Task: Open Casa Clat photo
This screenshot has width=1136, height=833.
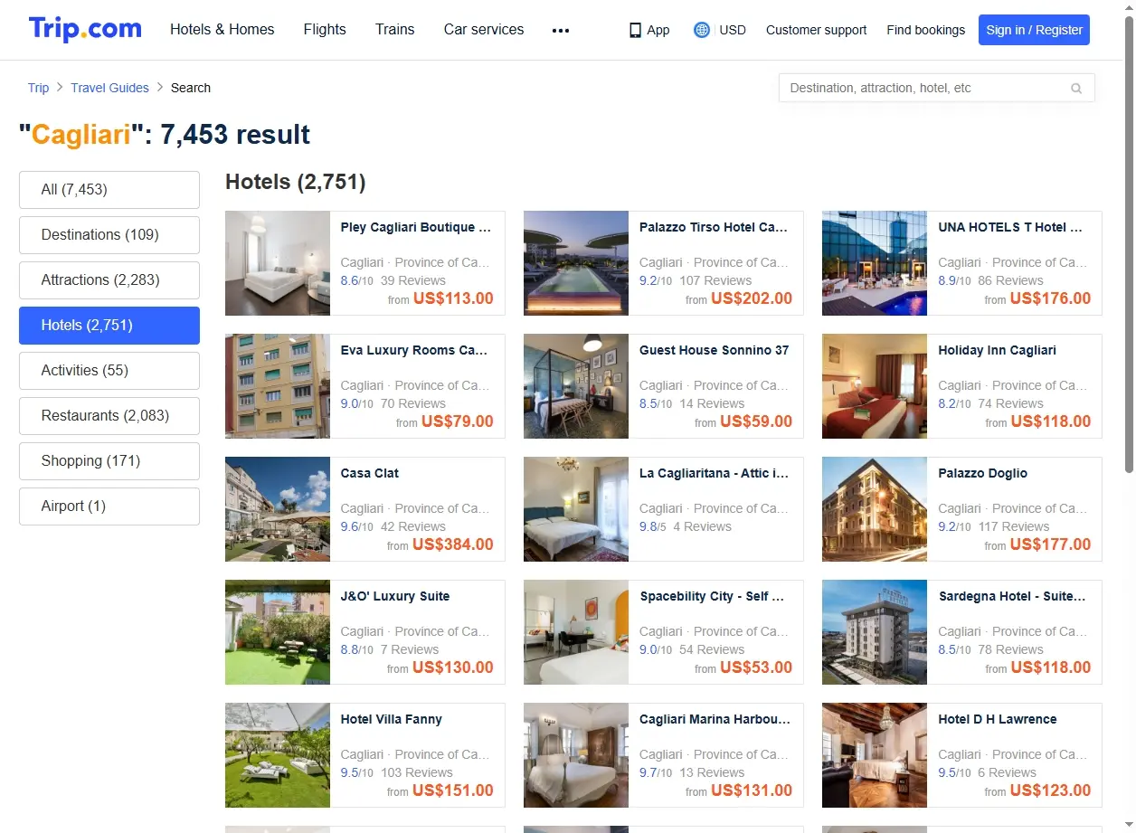Action: click(278, 509)
